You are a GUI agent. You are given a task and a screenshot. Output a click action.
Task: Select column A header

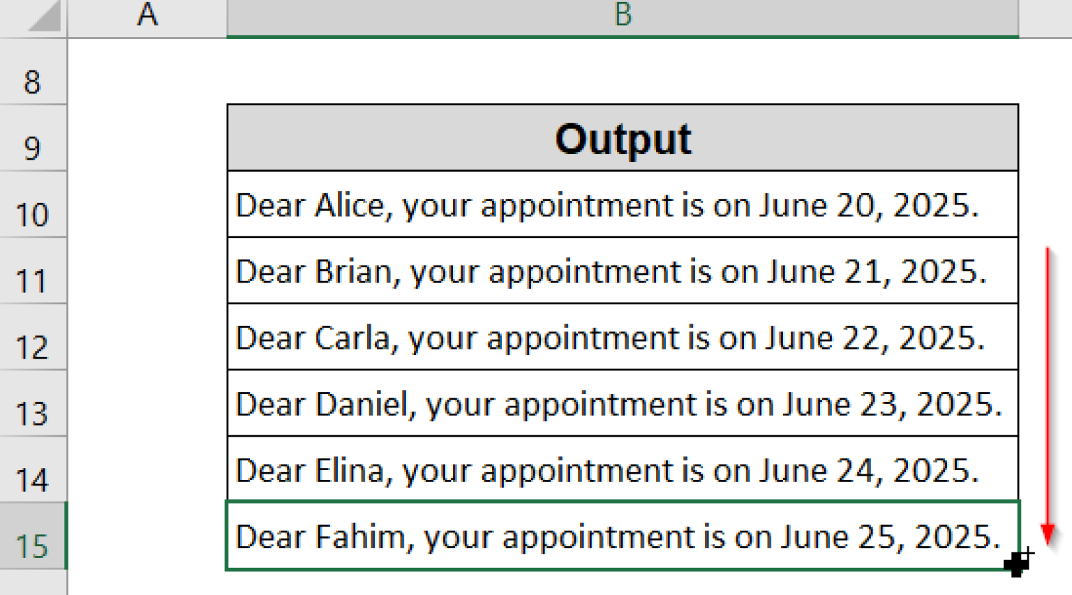(147, 17)
